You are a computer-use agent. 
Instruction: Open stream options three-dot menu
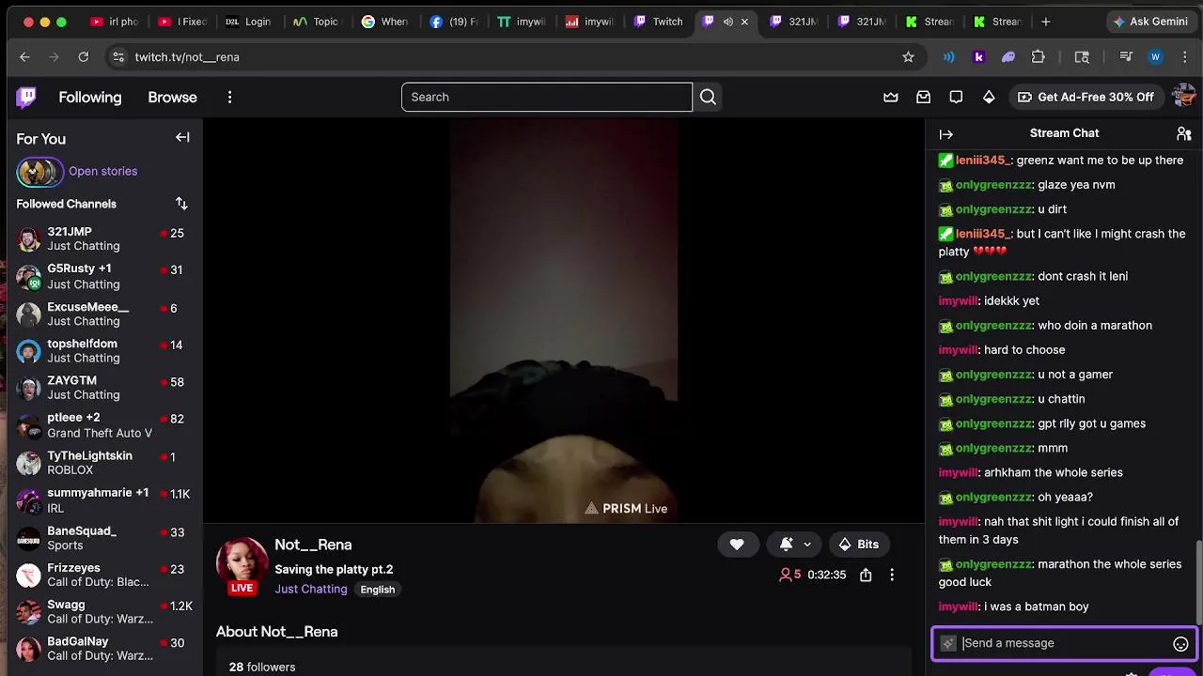pos(892,575)
